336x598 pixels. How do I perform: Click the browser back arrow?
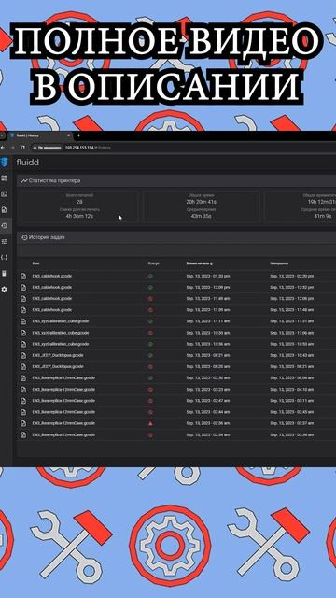coord(3,148)
